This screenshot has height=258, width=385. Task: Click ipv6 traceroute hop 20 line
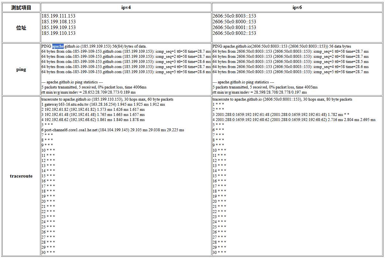pyautogui.click(x=219, y=201)
